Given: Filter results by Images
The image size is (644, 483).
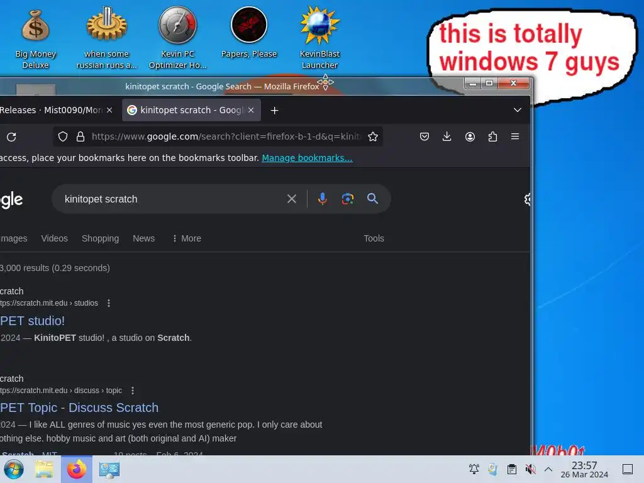Looking at the screenshot, I should [x=14, y=238].
